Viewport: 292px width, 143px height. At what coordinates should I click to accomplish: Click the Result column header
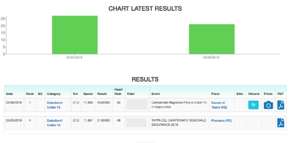click(102, 94)
